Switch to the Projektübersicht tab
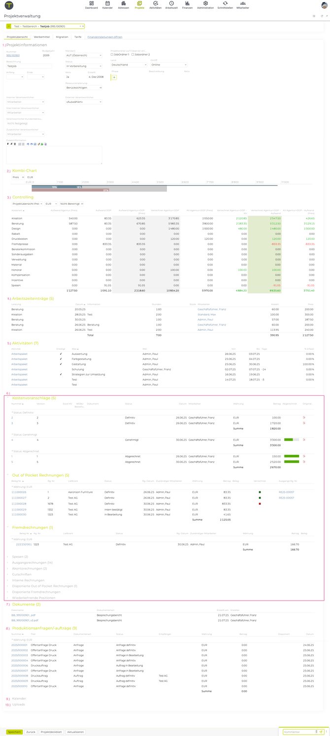 [17, 37]
